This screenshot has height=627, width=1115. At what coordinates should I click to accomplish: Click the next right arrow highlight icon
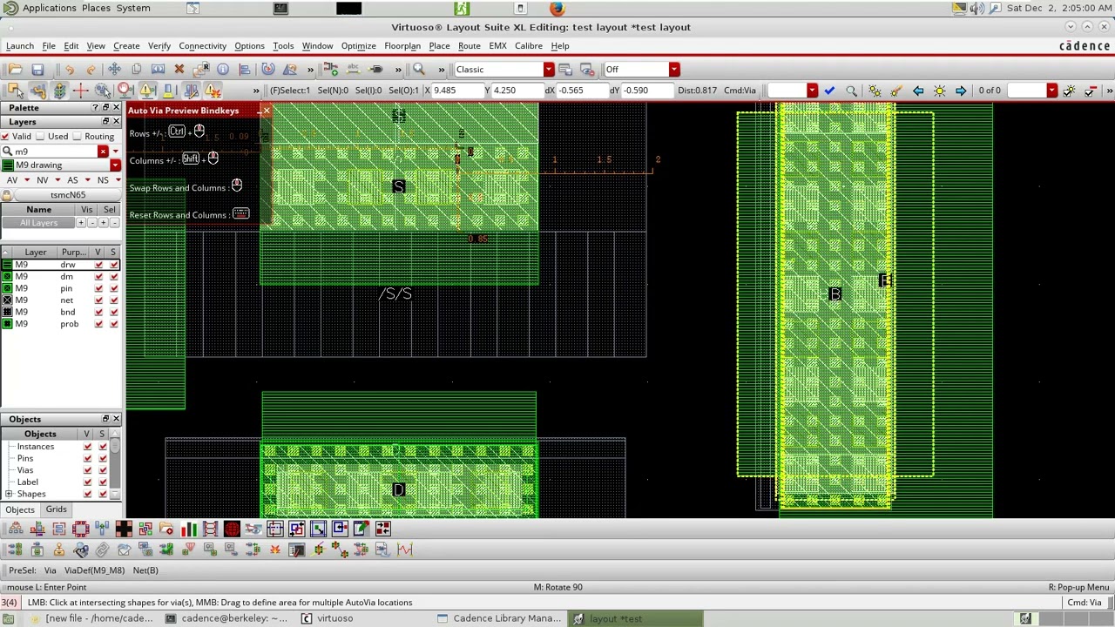(961, 91)
